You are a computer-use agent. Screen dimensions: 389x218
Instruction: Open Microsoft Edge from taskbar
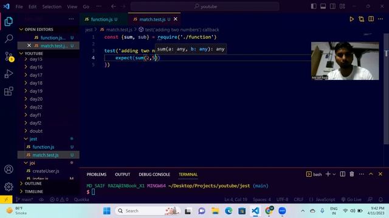pos(229,211)
